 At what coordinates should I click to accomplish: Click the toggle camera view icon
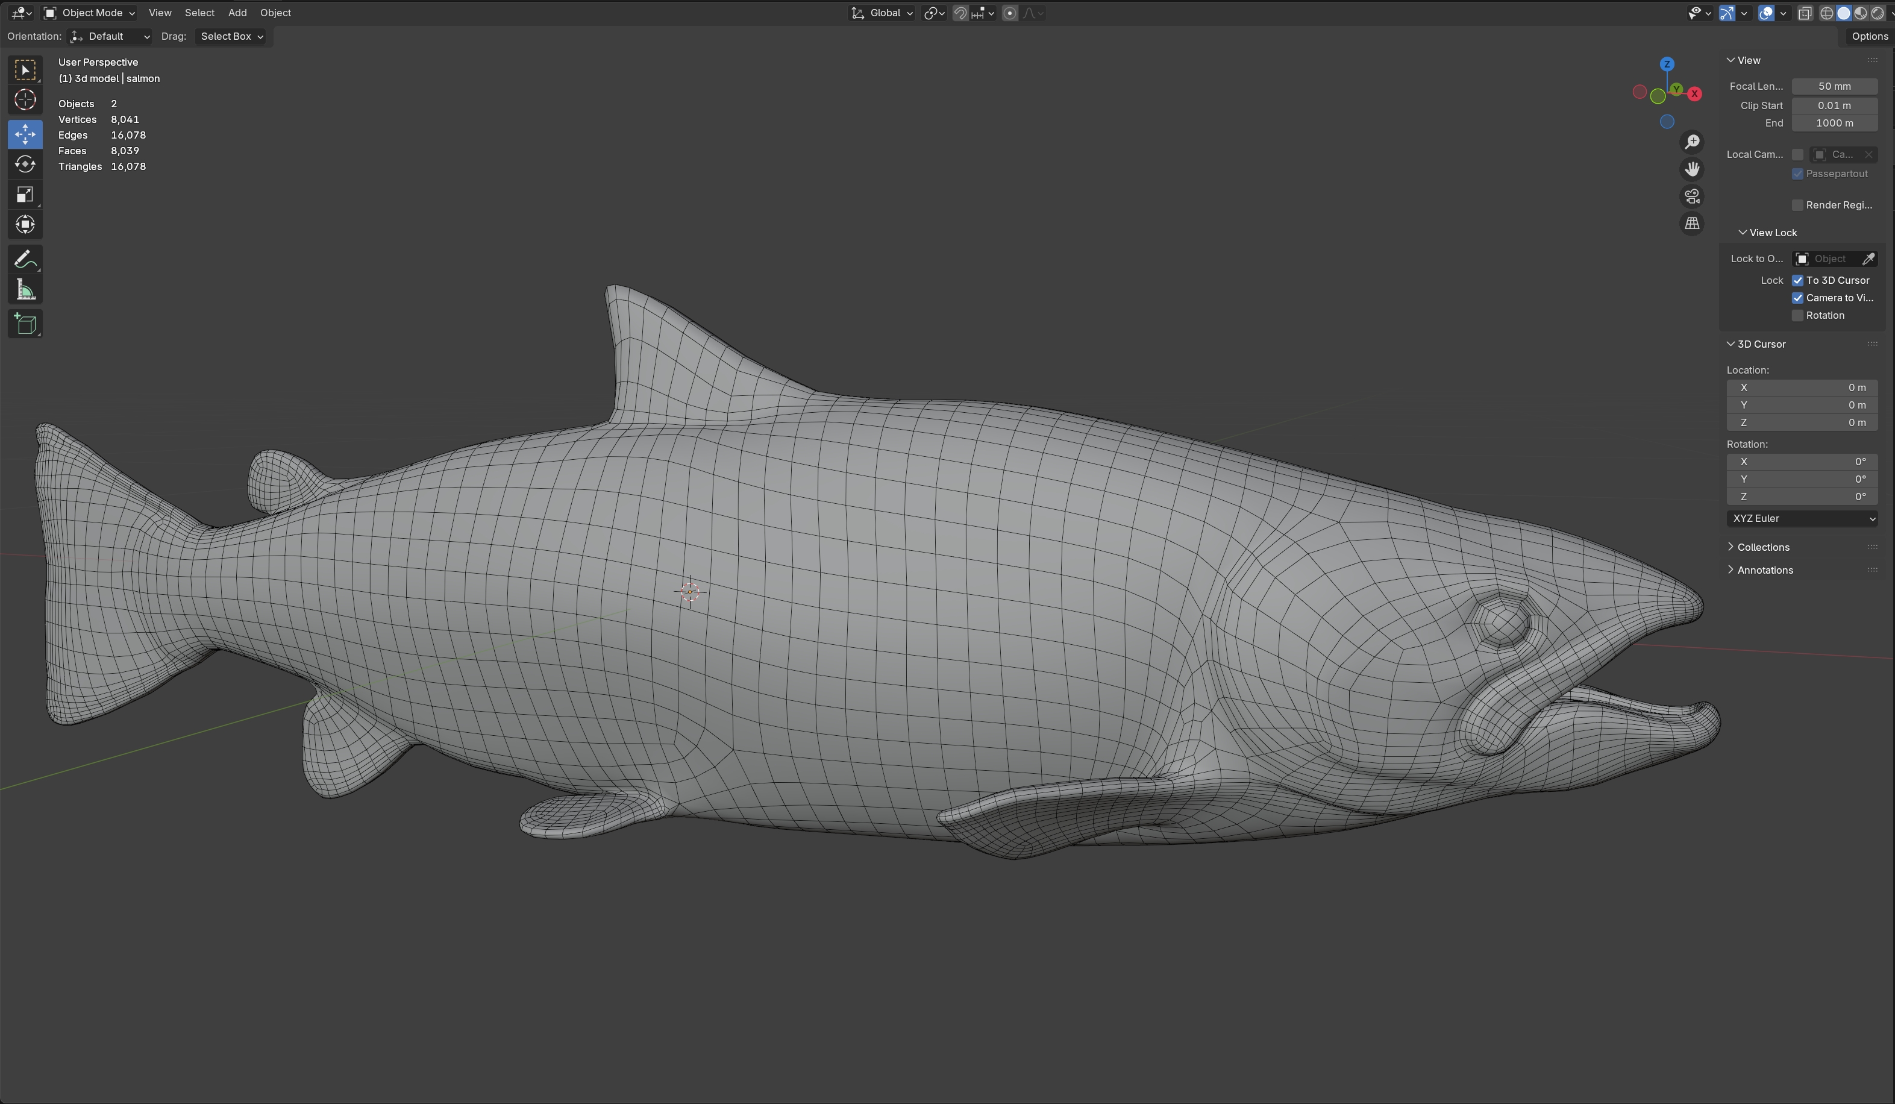pyautogui.click(x=1692, y=196)
